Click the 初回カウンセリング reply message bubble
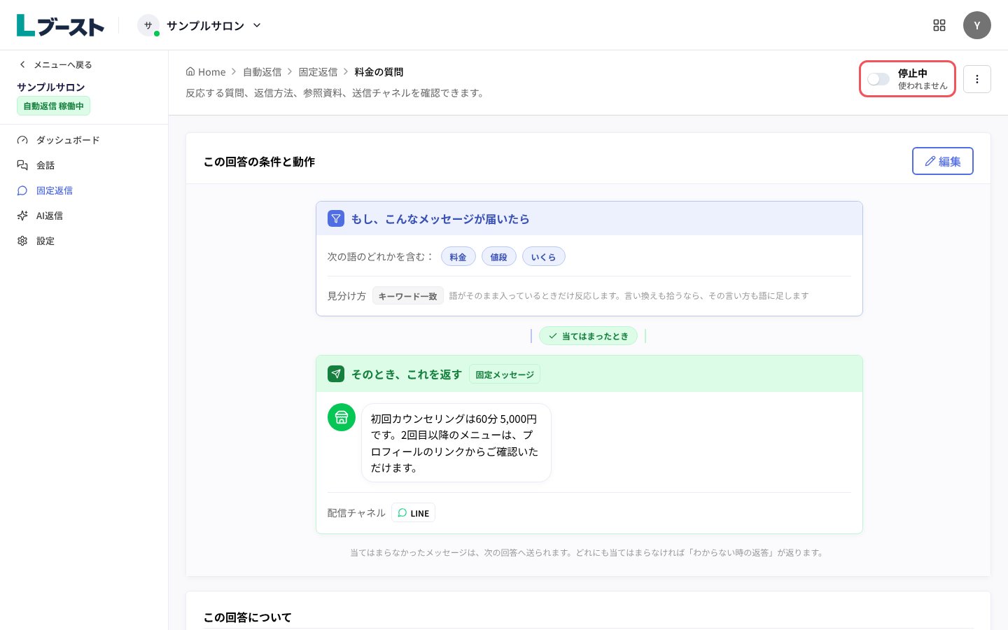This screenshot has height=630, width=1008. click(456, 443)
